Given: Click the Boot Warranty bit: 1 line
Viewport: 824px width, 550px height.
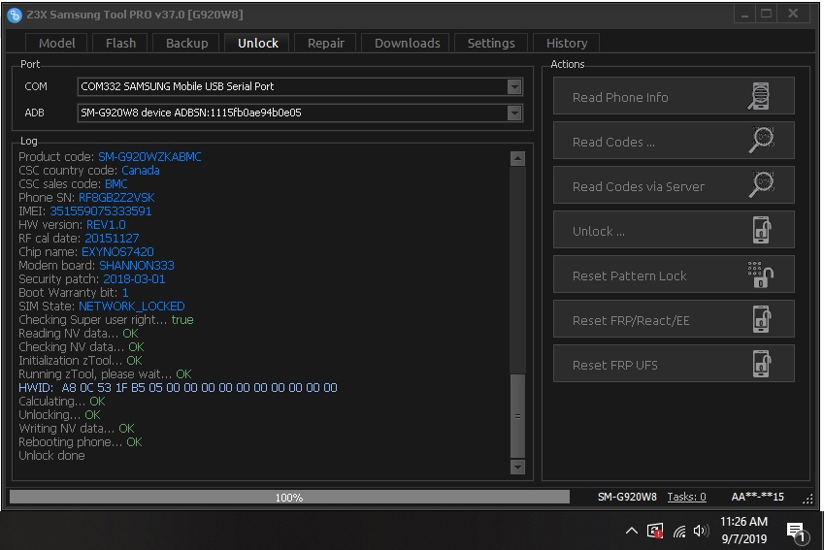Looking at the screenshot, I should 74,293.
